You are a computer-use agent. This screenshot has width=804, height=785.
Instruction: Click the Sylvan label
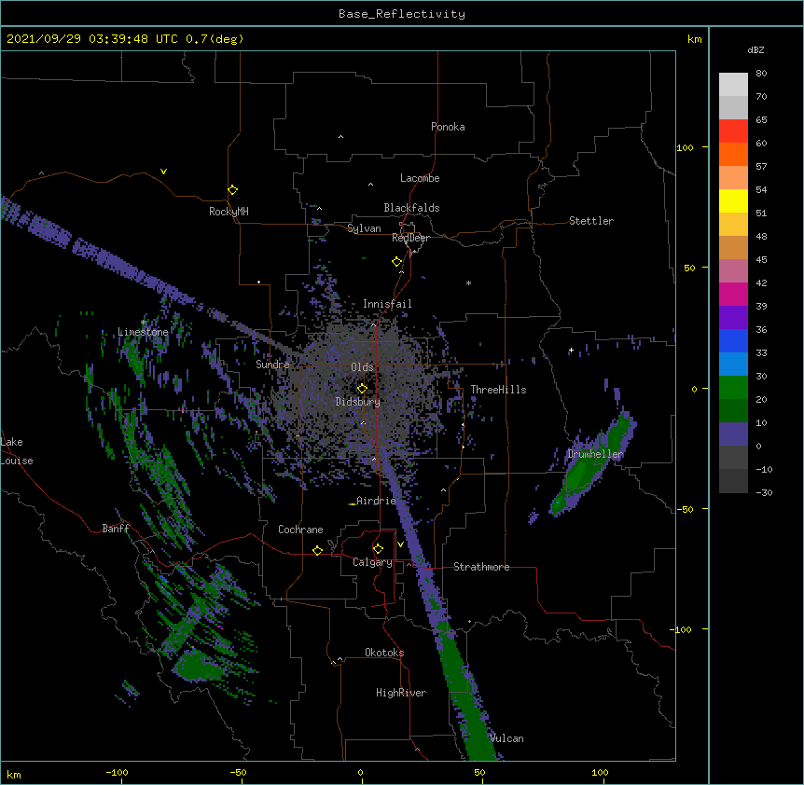(x=364, y=228)
